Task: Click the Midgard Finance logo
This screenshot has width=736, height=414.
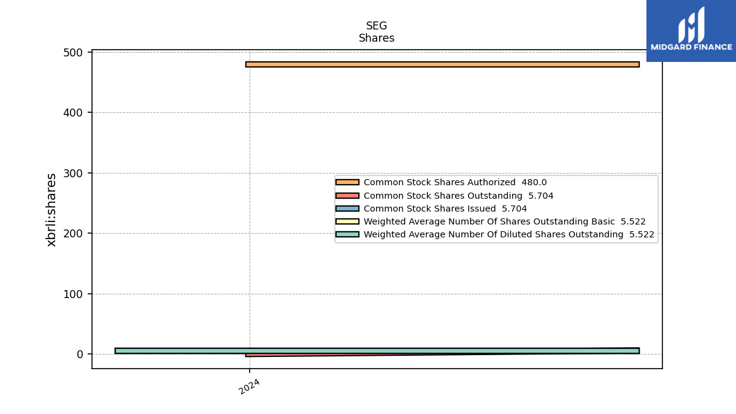Action: pyautogui.click(x=691, y=31)
